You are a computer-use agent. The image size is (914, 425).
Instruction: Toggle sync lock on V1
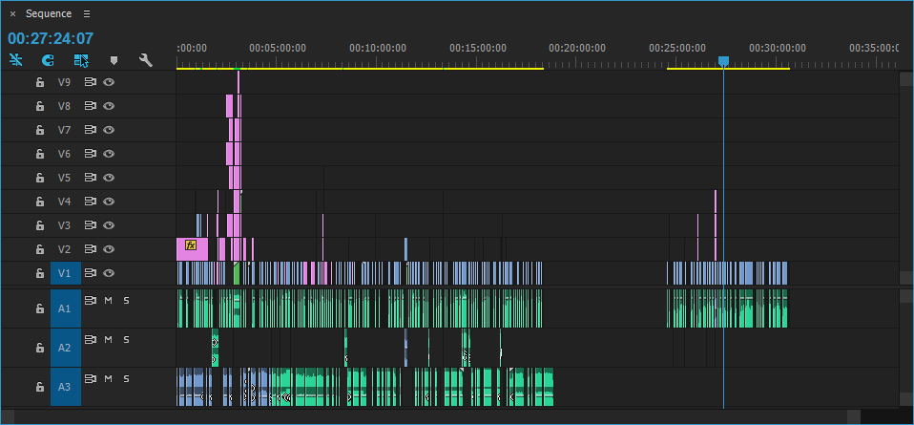tap(90, 272)
